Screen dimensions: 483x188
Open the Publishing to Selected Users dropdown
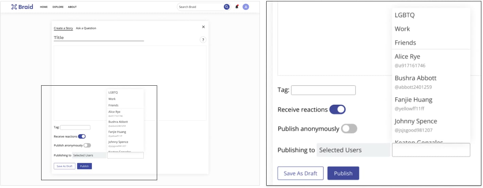click(x=89, y=155)
